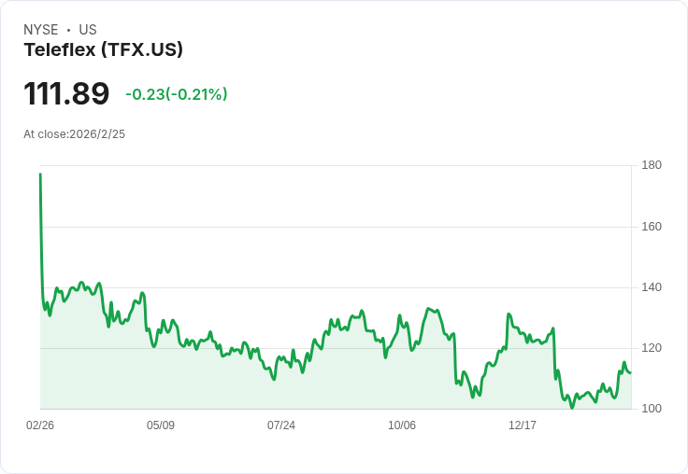Image resolution: width=688 pixels, height=474 pixels.
Task: Click the 07/24 date on x-axis
Action: [x=281, y=425]
